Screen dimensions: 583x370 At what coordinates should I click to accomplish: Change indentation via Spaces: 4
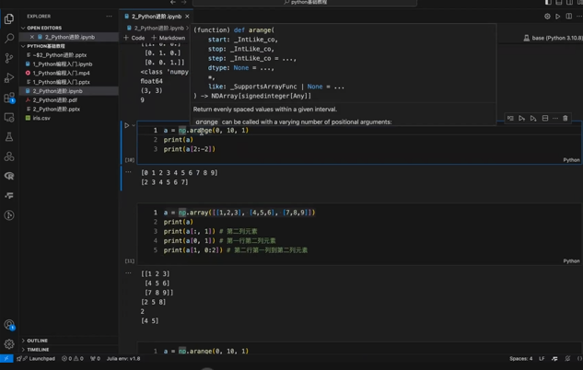(521, 358)
